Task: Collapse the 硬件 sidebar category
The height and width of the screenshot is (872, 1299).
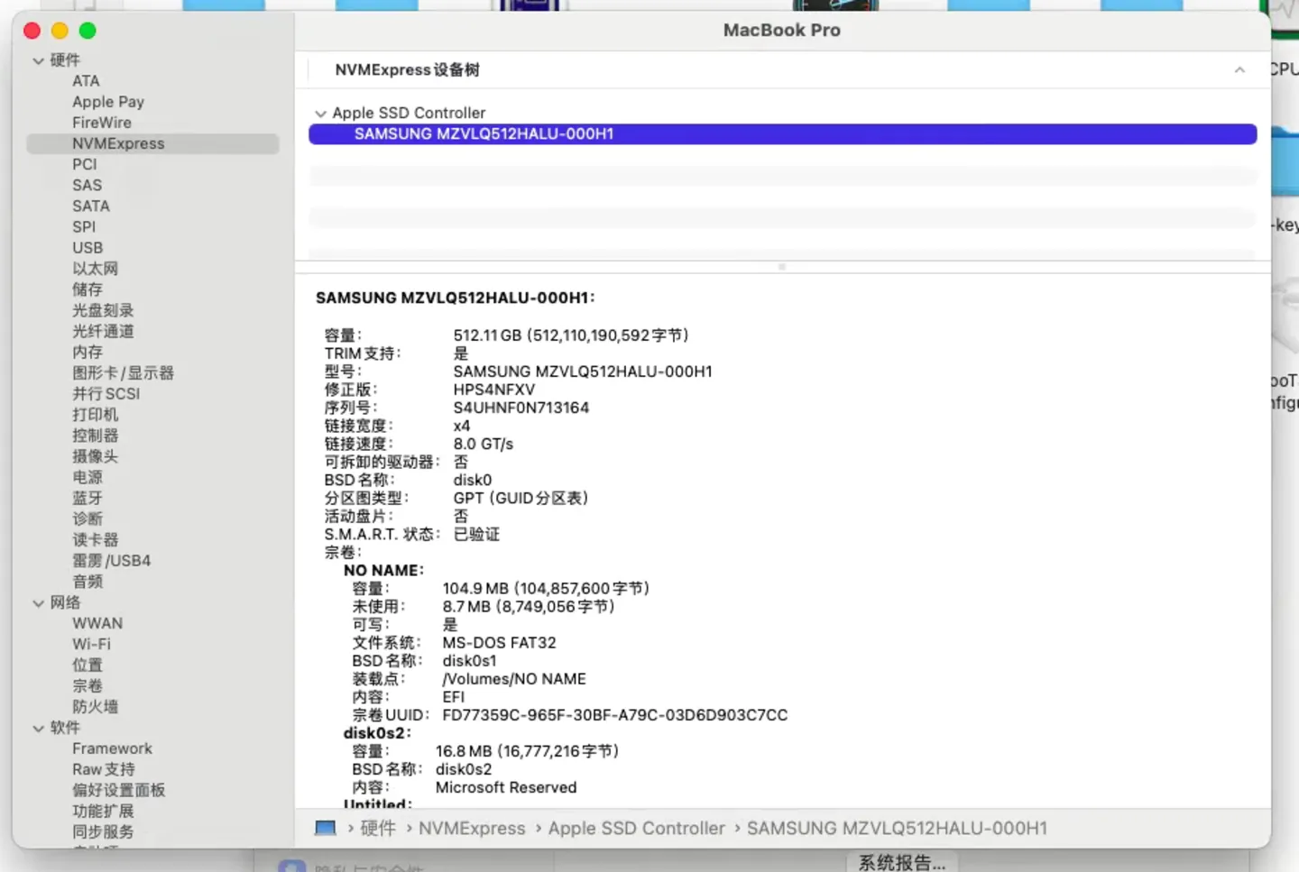Action: click(x=38, y=60)
